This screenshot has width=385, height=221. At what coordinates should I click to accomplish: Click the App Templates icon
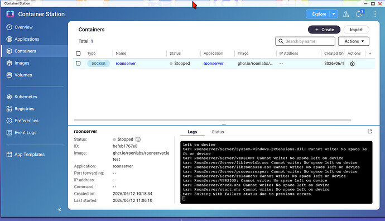click(9, 155)
